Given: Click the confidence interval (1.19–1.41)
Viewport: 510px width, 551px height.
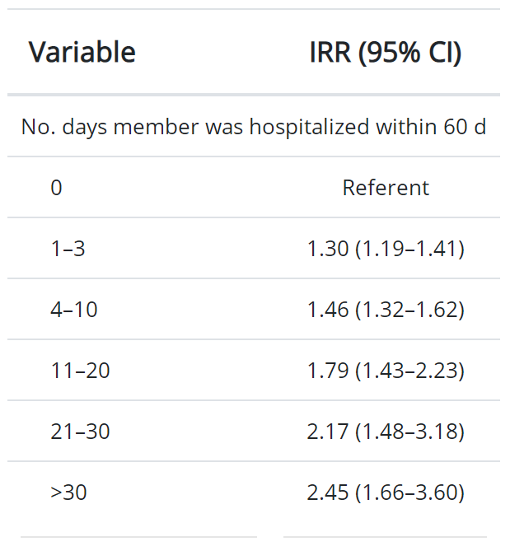Looking at the screenshot, I should point(409,249).
